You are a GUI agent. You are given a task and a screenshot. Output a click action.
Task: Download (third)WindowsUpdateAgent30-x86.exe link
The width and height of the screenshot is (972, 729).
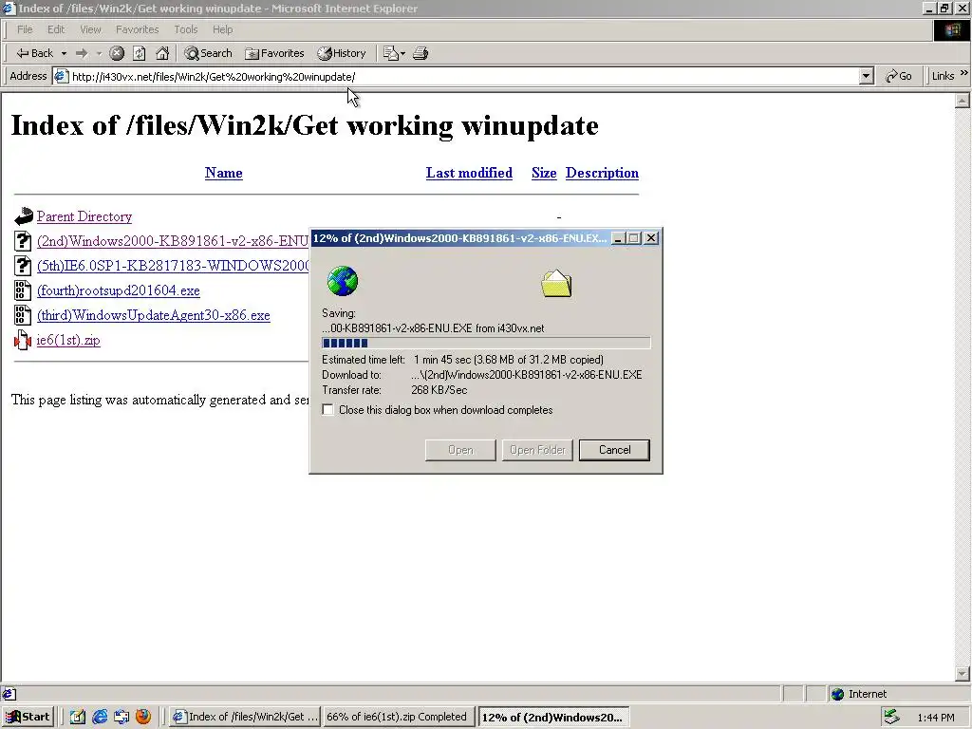point(154,315)
